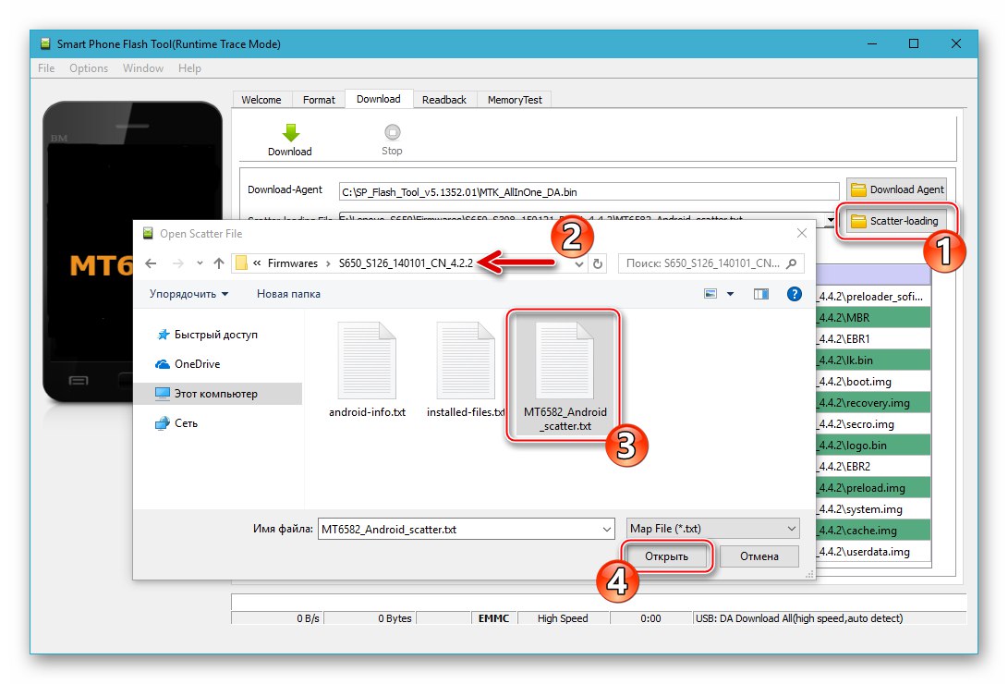This screenshot has height=684, width=1008.
Task: Click S650_S126_140101_CN_4.2.2 breadcrumb folder
Action: point(406,263)
